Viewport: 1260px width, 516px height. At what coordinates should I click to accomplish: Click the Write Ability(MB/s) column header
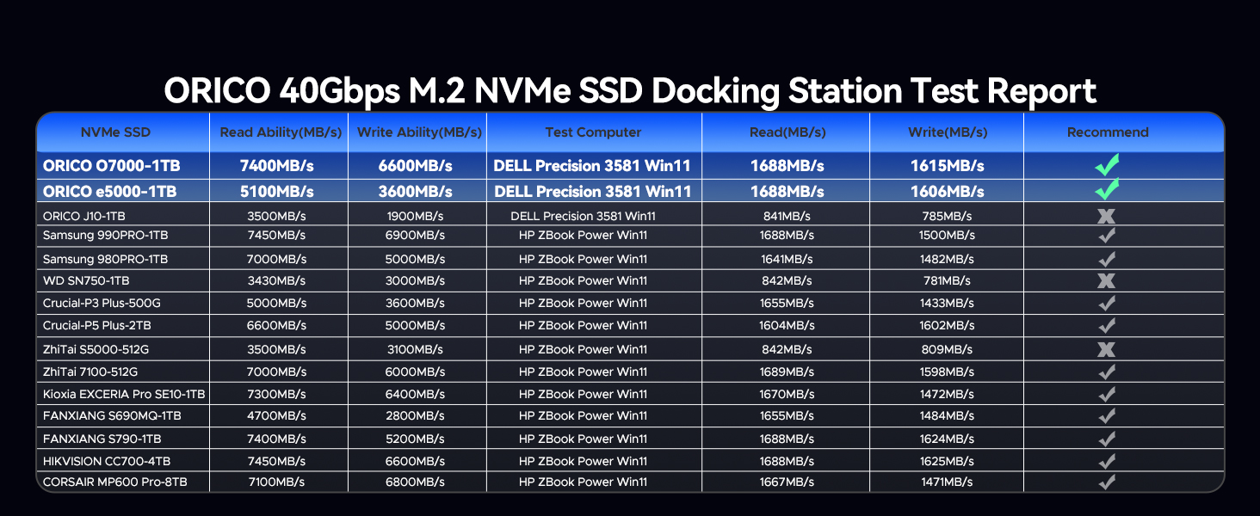pos(419,132)
